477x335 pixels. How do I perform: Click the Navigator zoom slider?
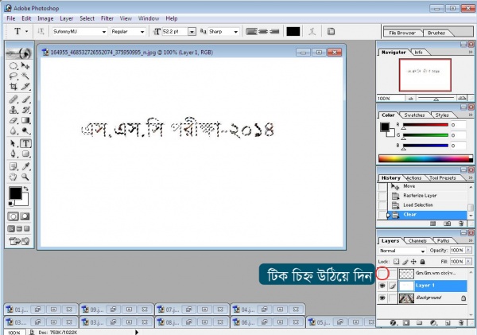(436, 98)
